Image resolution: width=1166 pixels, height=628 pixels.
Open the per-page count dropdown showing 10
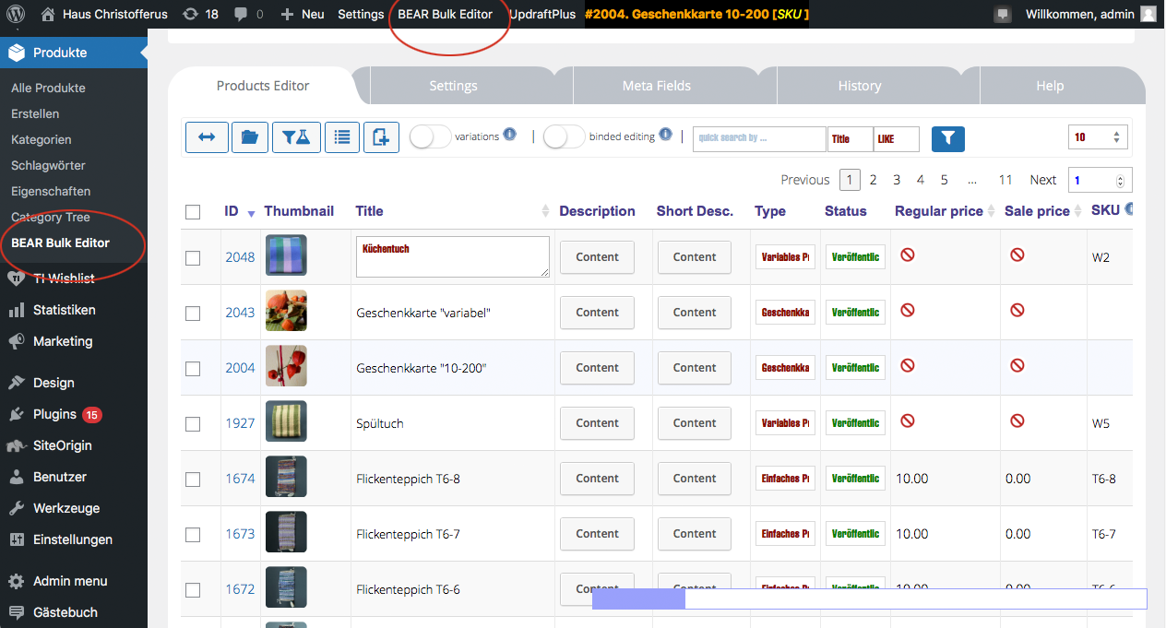1098,137
